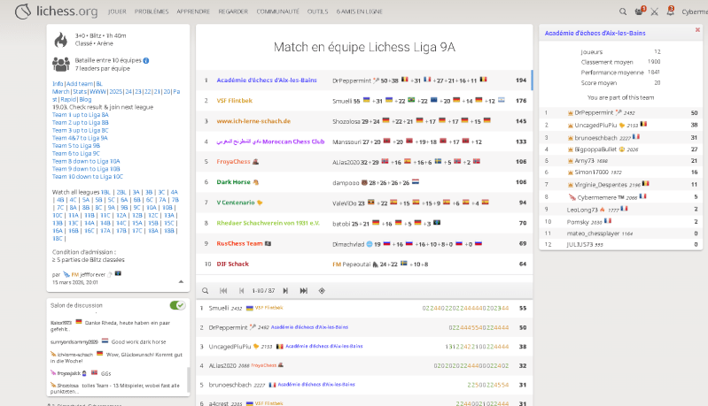The height and width of the screenshot is (406, 708).
Task: Open the search magnifier in top bar
Action: [624, 11]
